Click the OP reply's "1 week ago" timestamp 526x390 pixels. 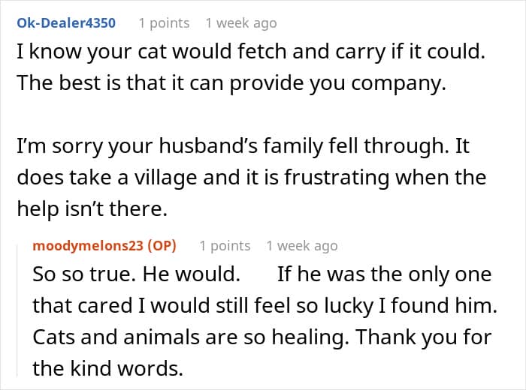[x=301, y=245]
